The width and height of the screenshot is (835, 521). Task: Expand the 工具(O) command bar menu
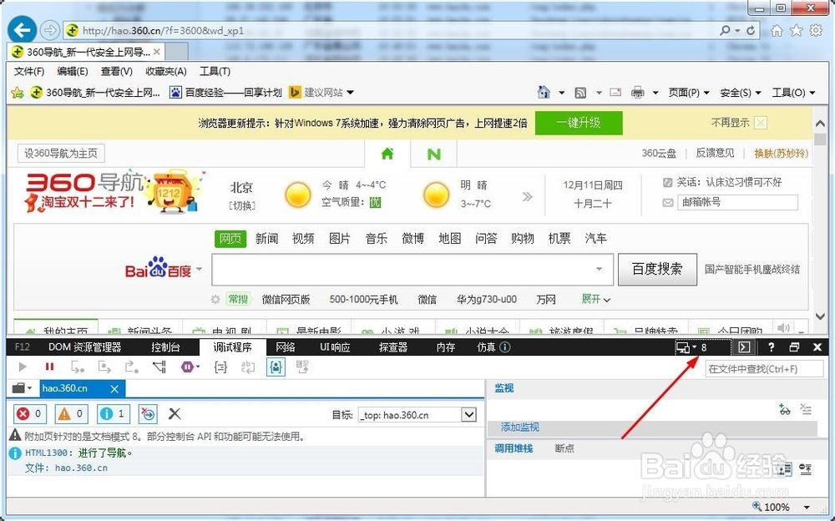coord(793,93)
